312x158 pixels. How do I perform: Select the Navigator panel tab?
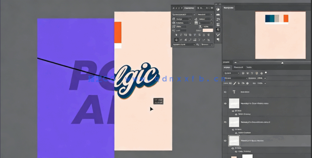(x=228, y=8)
